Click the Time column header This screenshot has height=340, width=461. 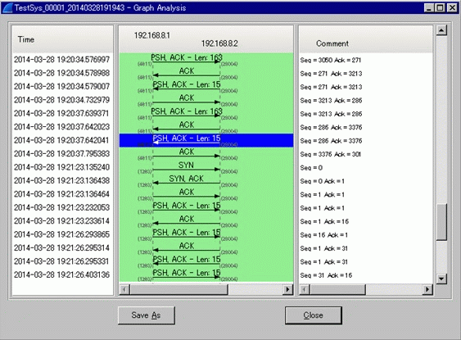pyautogui.click(x=62, y=39)
